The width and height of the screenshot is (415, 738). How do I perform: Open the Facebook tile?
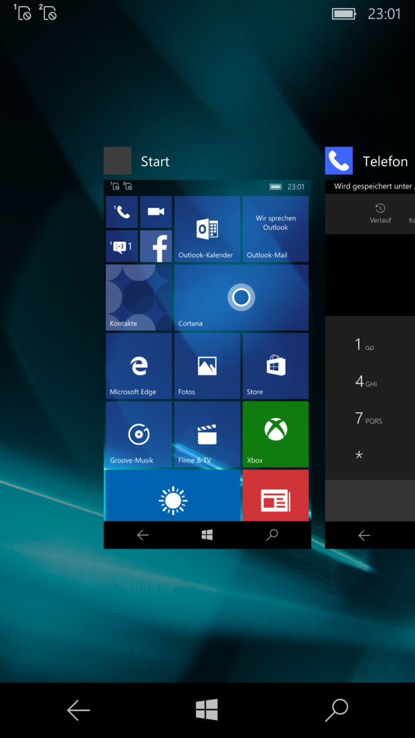point(156,246)
